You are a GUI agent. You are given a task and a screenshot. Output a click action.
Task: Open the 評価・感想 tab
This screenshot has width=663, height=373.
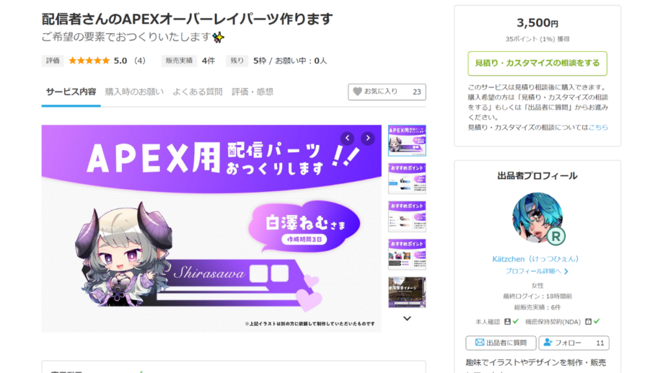click(253, 92)
